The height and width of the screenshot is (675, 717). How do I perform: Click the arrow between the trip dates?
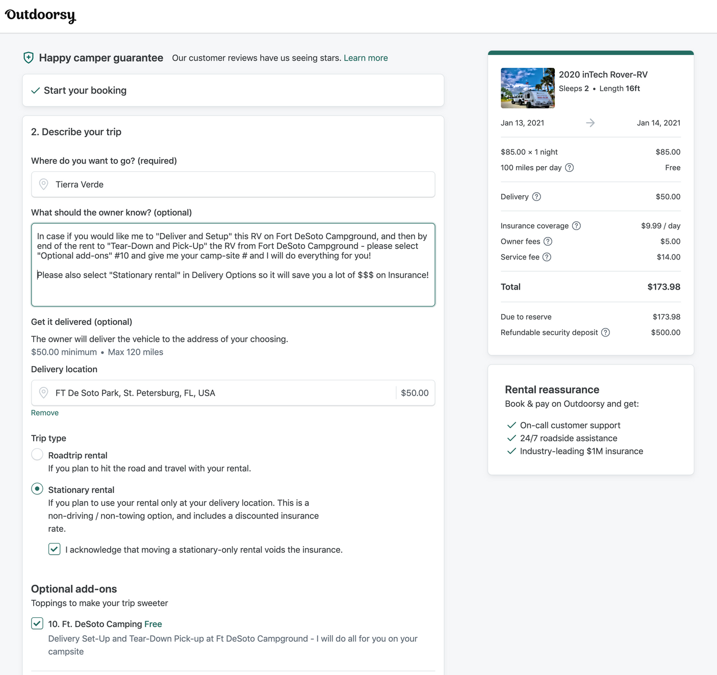(590, 123)
